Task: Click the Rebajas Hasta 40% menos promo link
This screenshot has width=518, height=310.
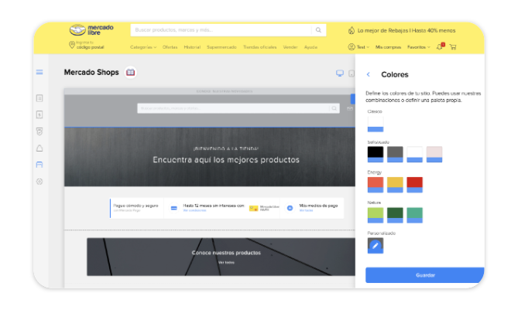Action: pyautogui.click(x=407, y=30)
